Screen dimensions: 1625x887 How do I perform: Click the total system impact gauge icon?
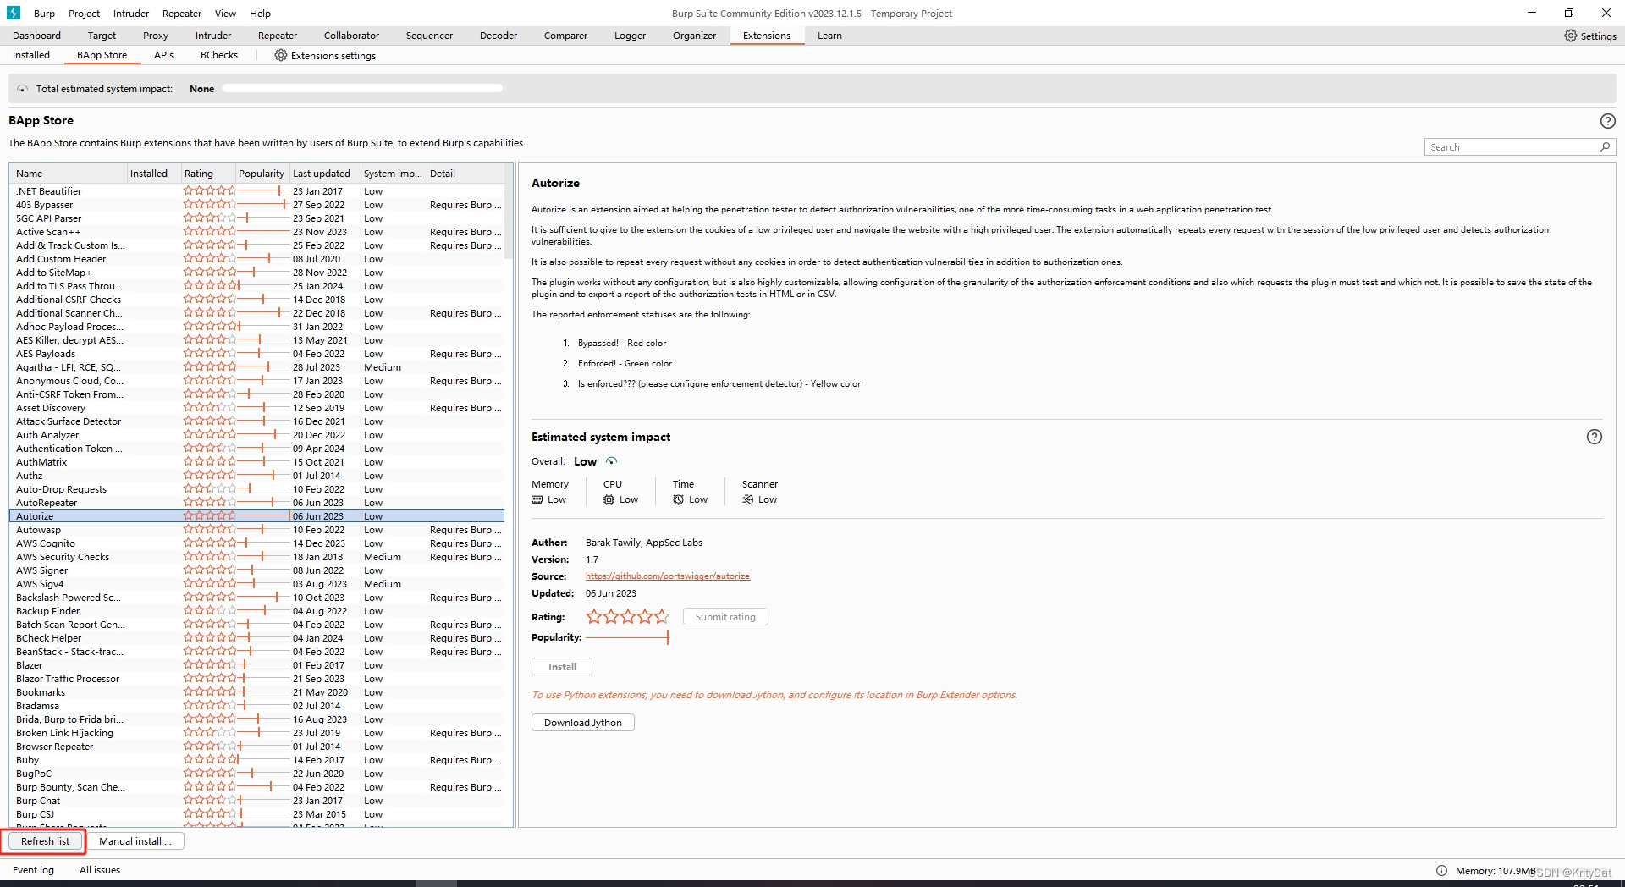click(x=22, y=89)
